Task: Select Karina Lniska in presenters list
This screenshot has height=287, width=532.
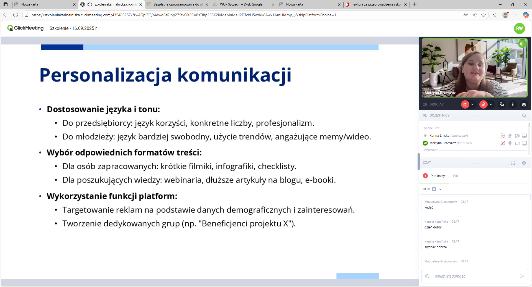Action: (x=449, y=136)
